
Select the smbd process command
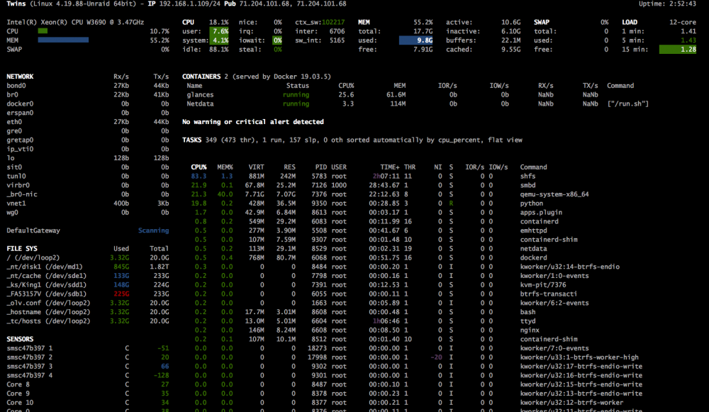click(527, 185)
